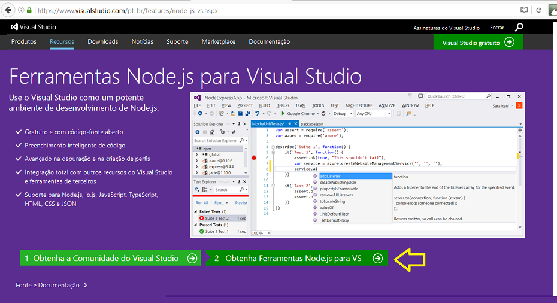Click the feedback speech bubble icon in VS
This screenshot has height=303, width=557.
coord(420,96)
